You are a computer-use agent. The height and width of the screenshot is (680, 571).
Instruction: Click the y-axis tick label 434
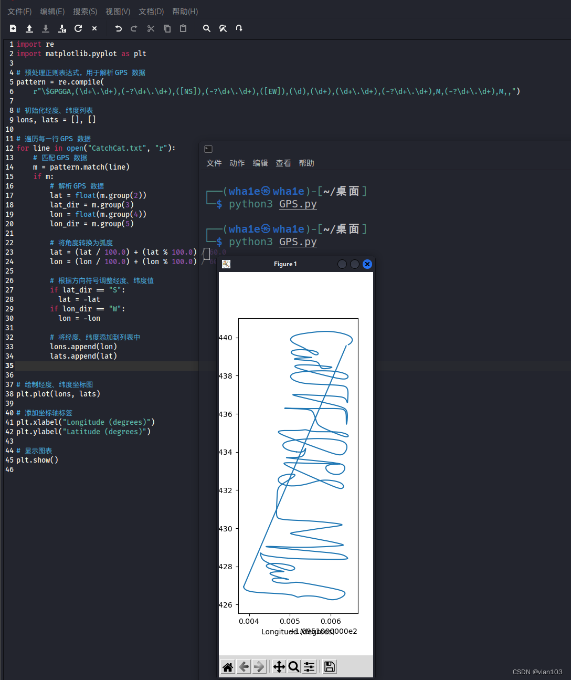(x=226, y=452)
